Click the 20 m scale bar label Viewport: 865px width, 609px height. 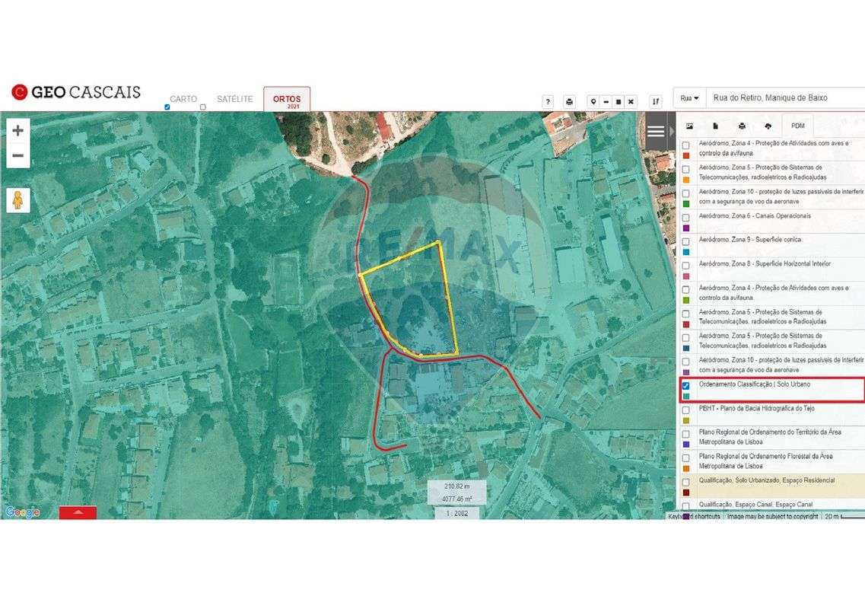pyautogui.click(x=832, y=516)
